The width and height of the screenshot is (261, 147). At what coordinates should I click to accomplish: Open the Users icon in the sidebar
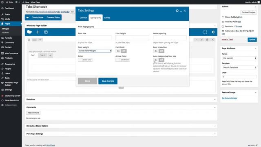[x=2, y=73]
